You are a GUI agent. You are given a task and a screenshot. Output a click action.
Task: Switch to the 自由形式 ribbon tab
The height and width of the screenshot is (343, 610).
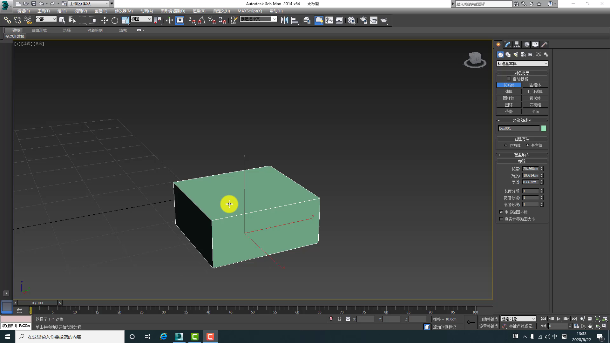coord(39,30)
